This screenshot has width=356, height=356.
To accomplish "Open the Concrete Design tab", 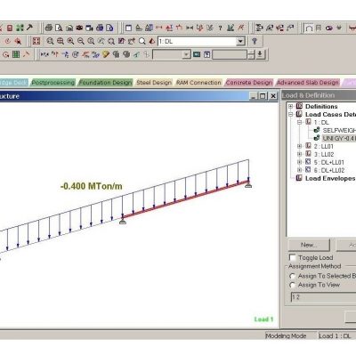I will pyautogui.click(x=248, y=83).
